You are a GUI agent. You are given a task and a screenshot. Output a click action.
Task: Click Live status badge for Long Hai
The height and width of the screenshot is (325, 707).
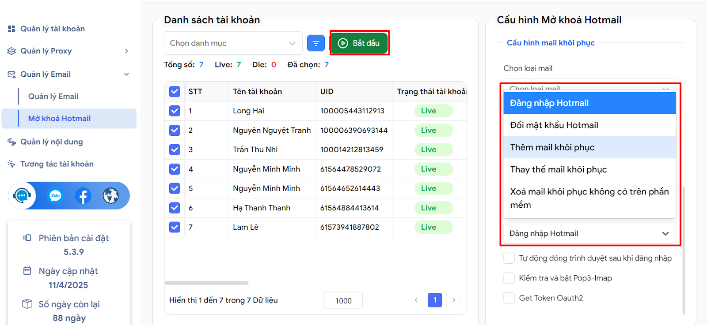pos(433,111)
